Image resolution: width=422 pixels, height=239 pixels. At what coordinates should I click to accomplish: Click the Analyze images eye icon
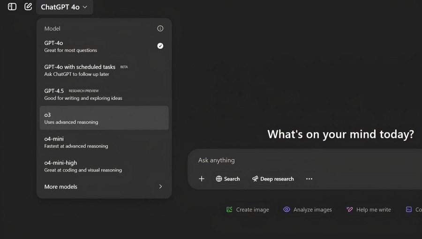tap(286, 209)
